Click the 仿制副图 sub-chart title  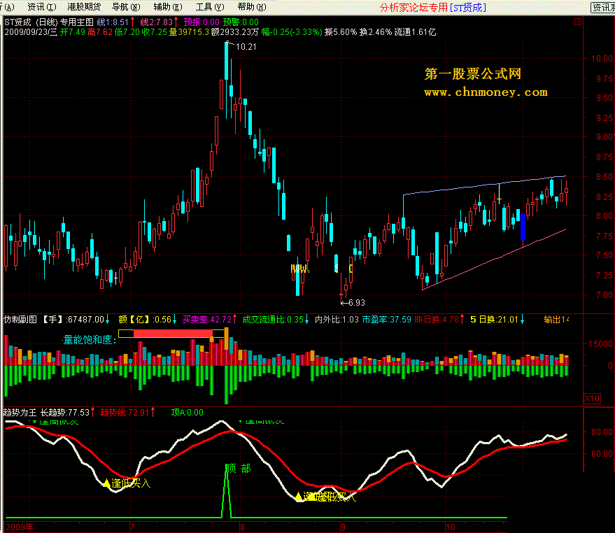click(x=20, y=320)
